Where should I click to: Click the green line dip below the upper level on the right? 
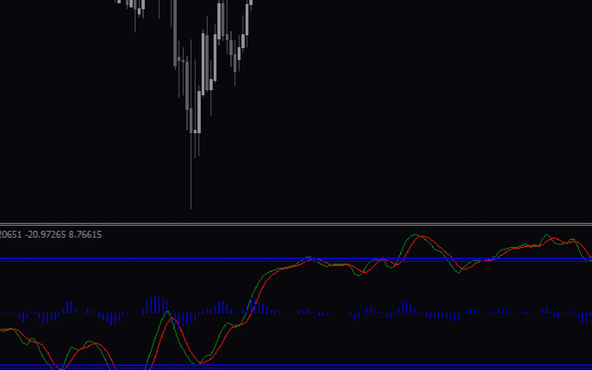(x=459, y=273)
